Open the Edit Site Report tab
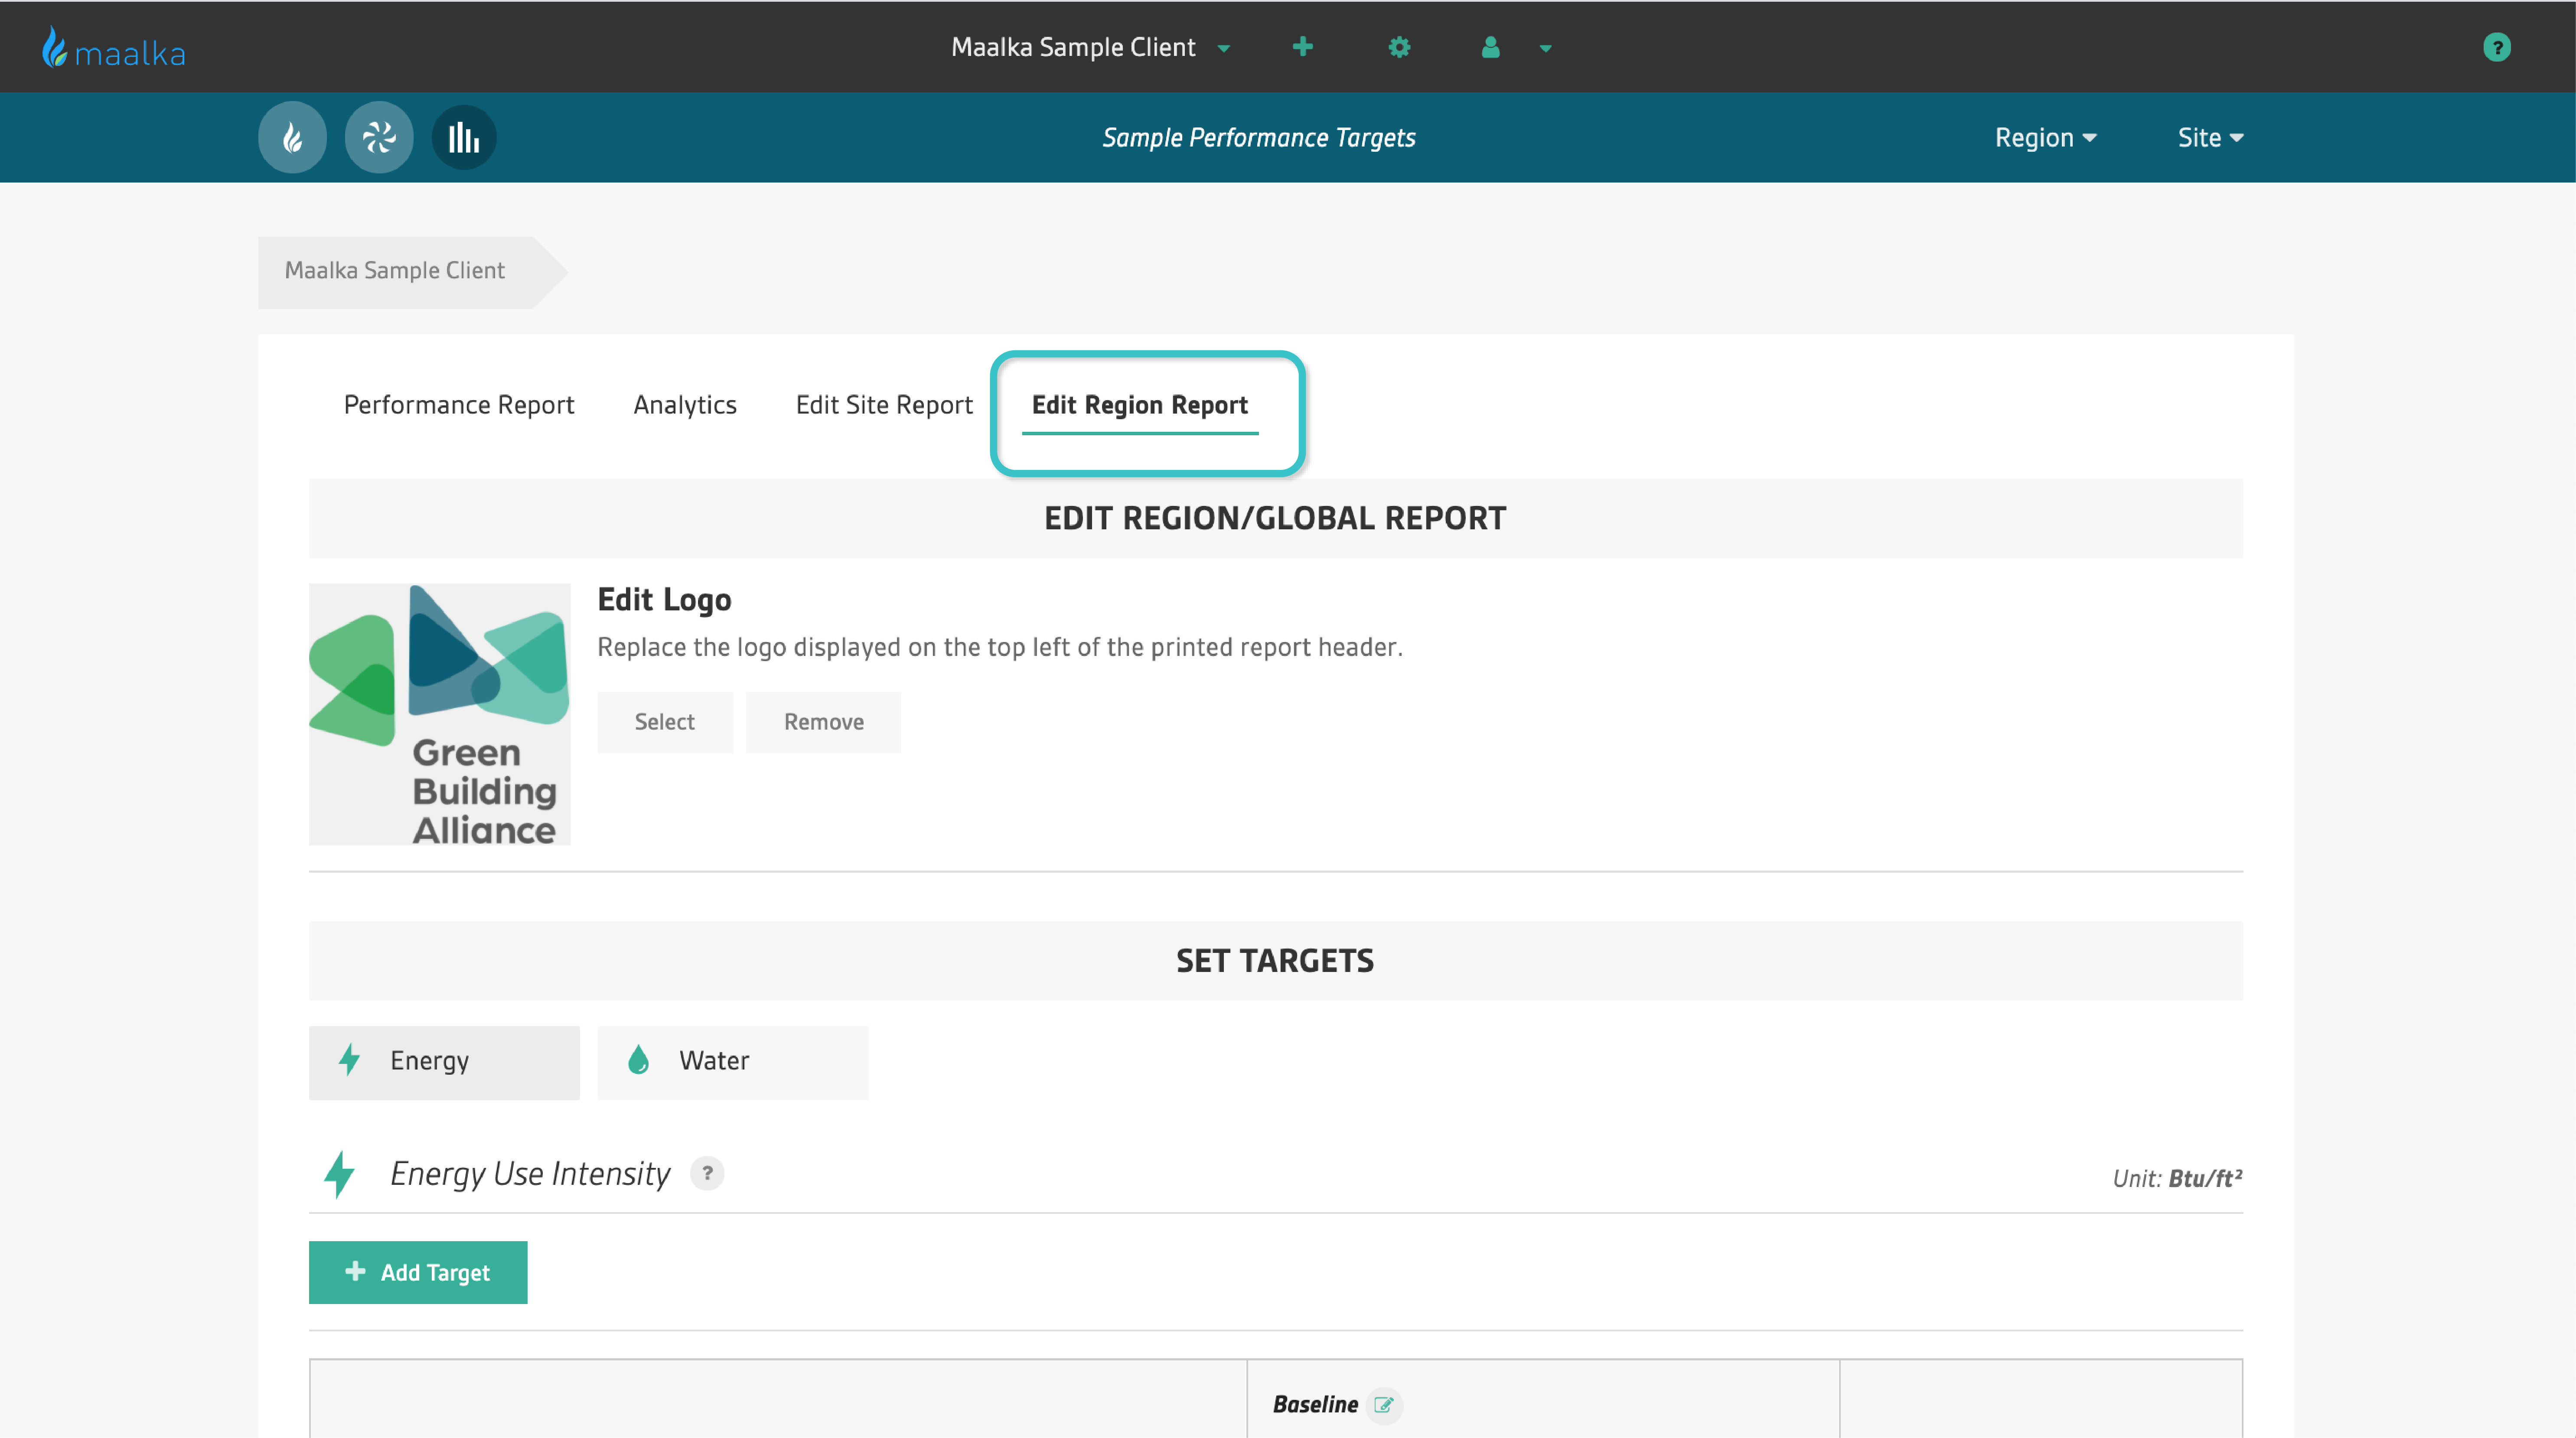The width and height of the screenshot is (2576, 1438). (884, 404)
